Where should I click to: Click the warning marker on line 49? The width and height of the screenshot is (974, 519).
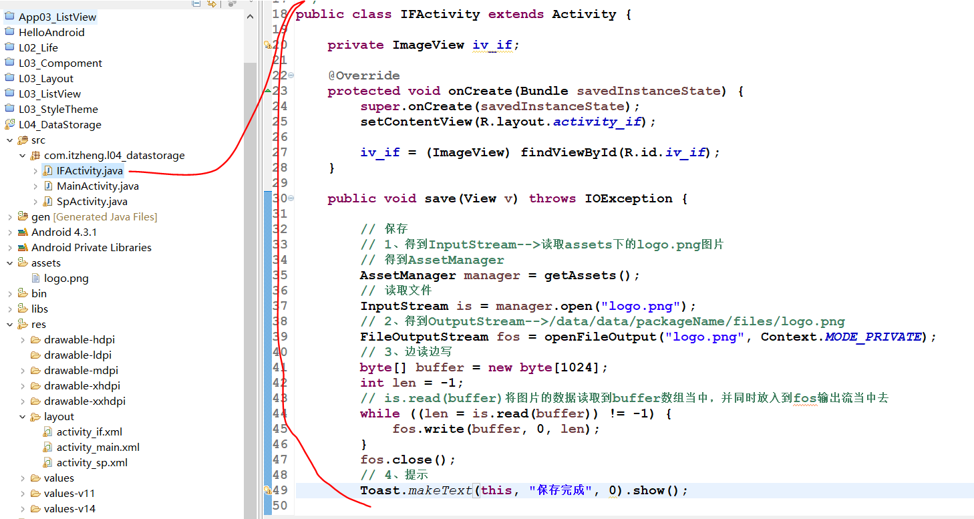point(268,490)
